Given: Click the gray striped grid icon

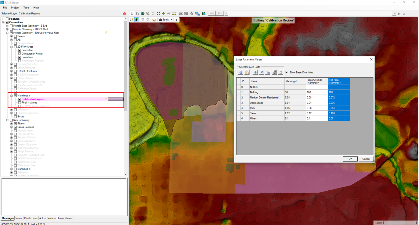Looking at the screenshot, I should [186, 13].
